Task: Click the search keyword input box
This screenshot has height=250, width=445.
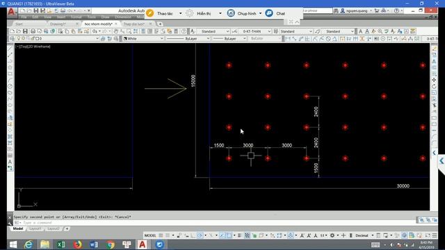Action: coord(317,11)
